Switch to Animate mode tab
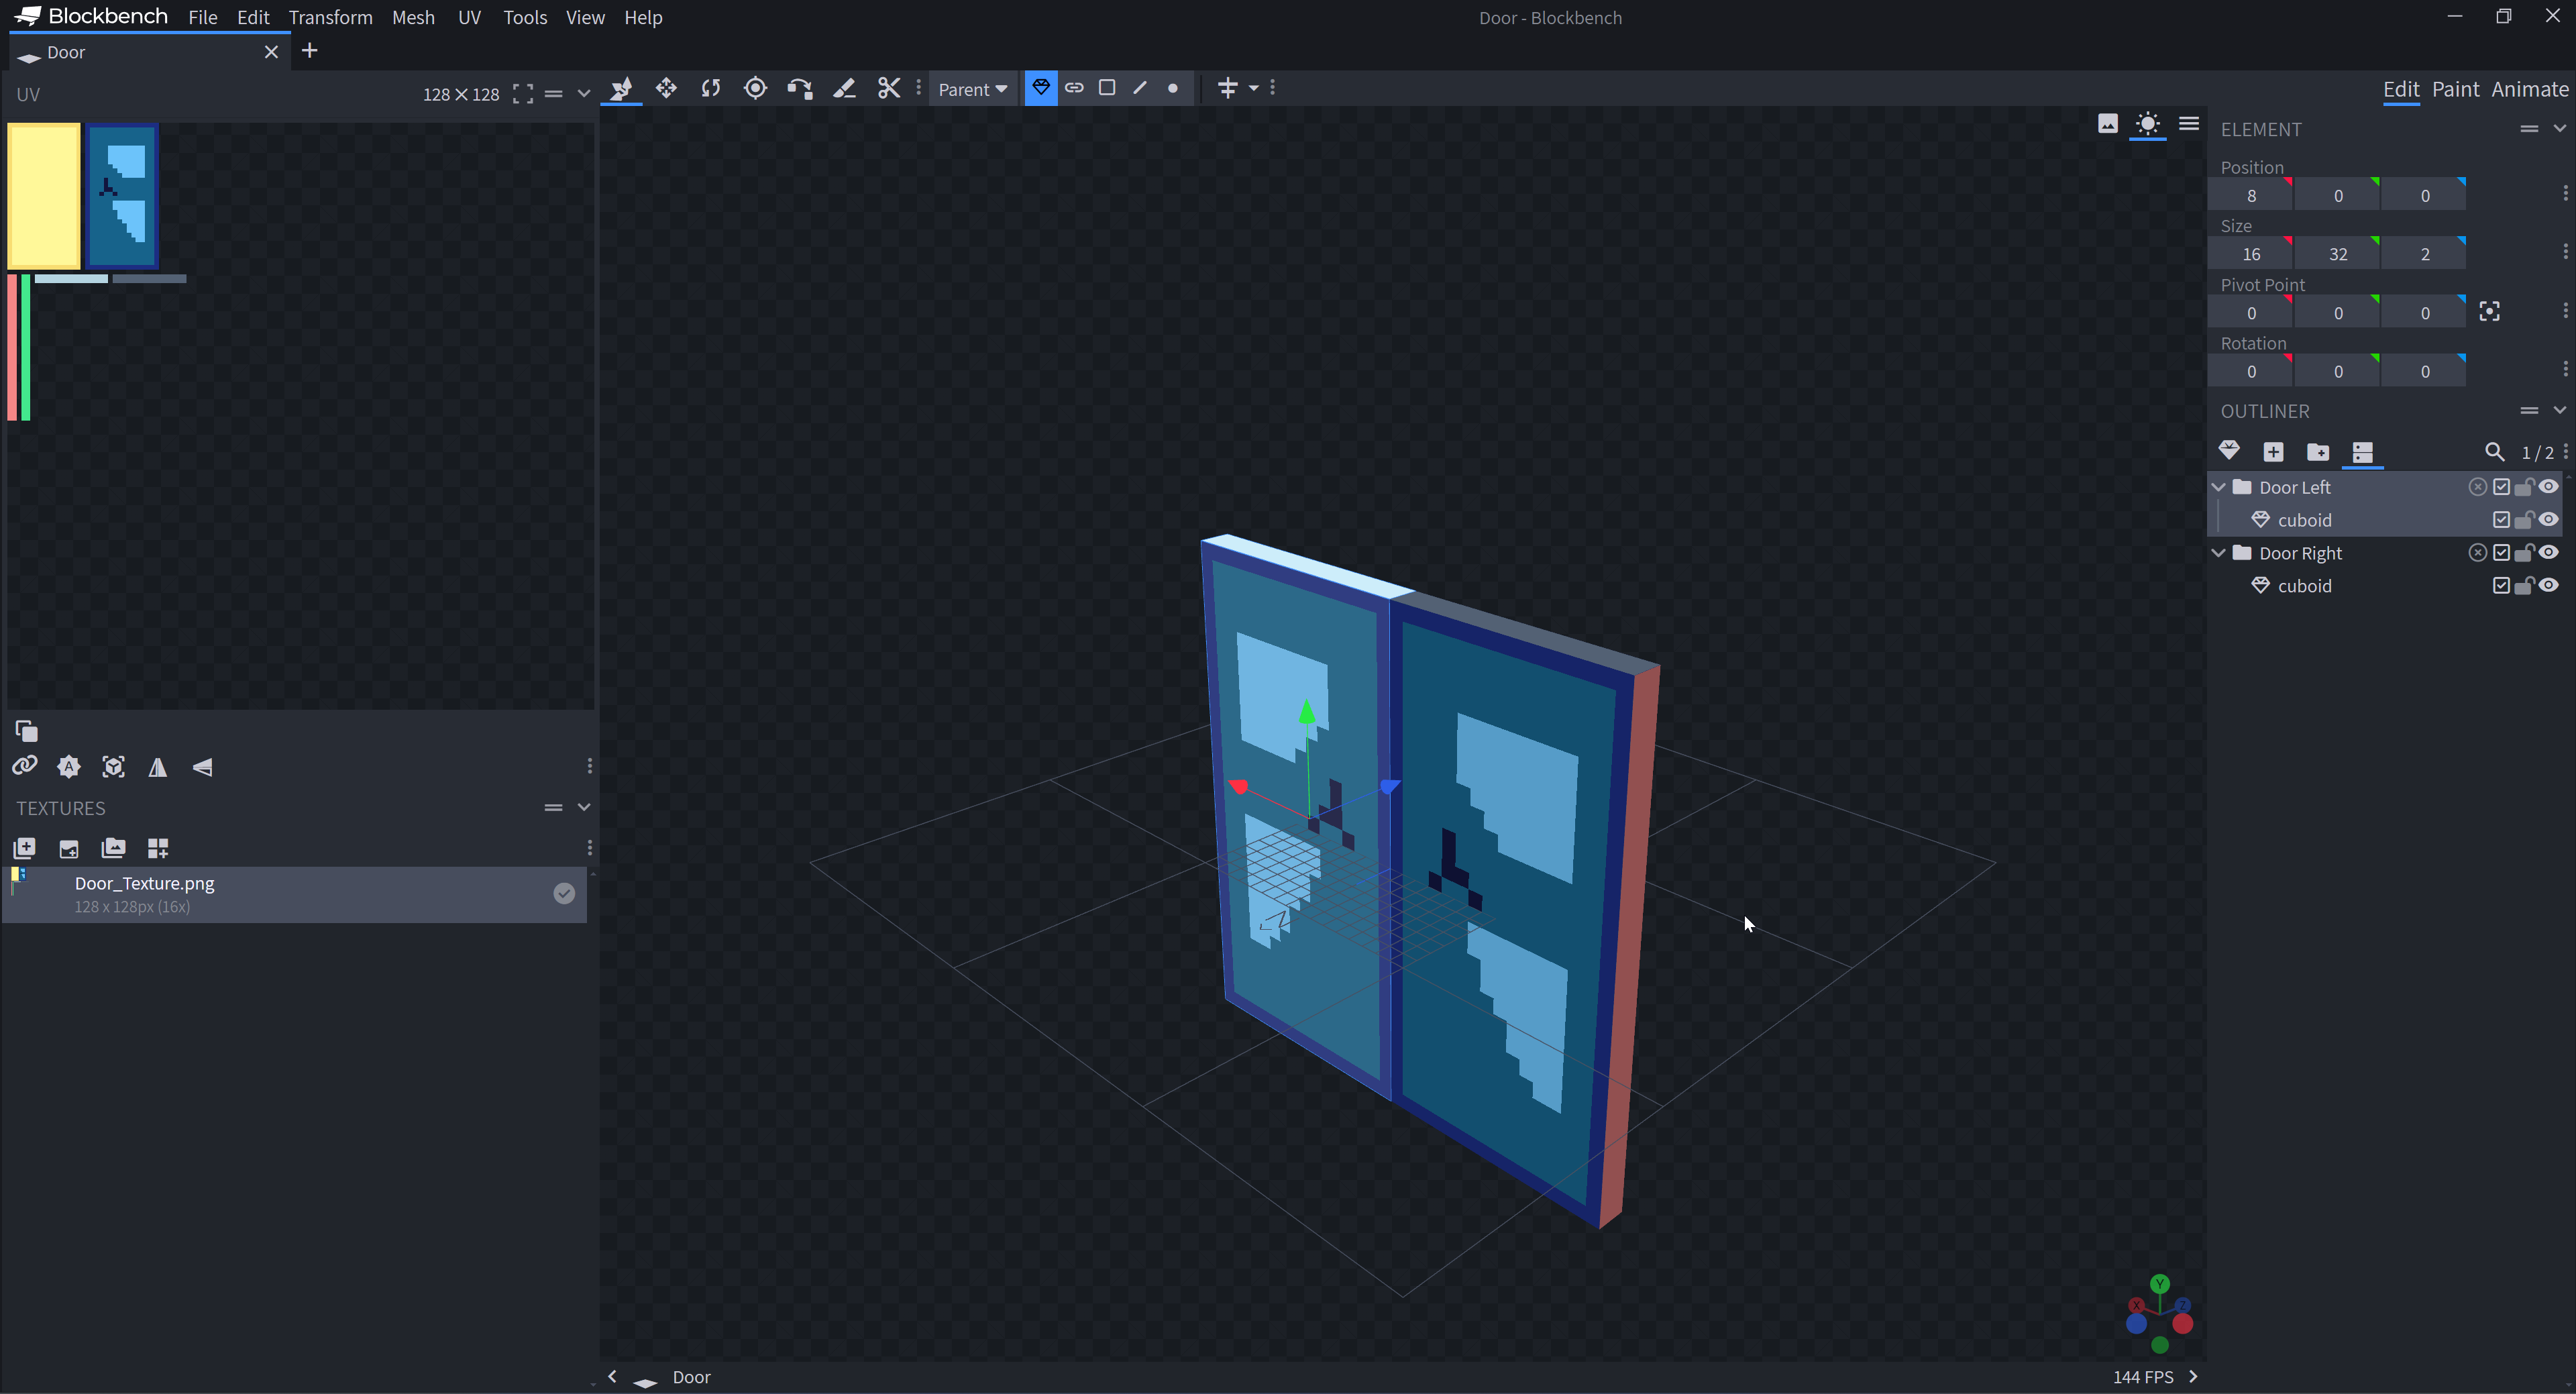Image resolution: width=2576 pixels, height=1394 pixels. pos(2530,89)
